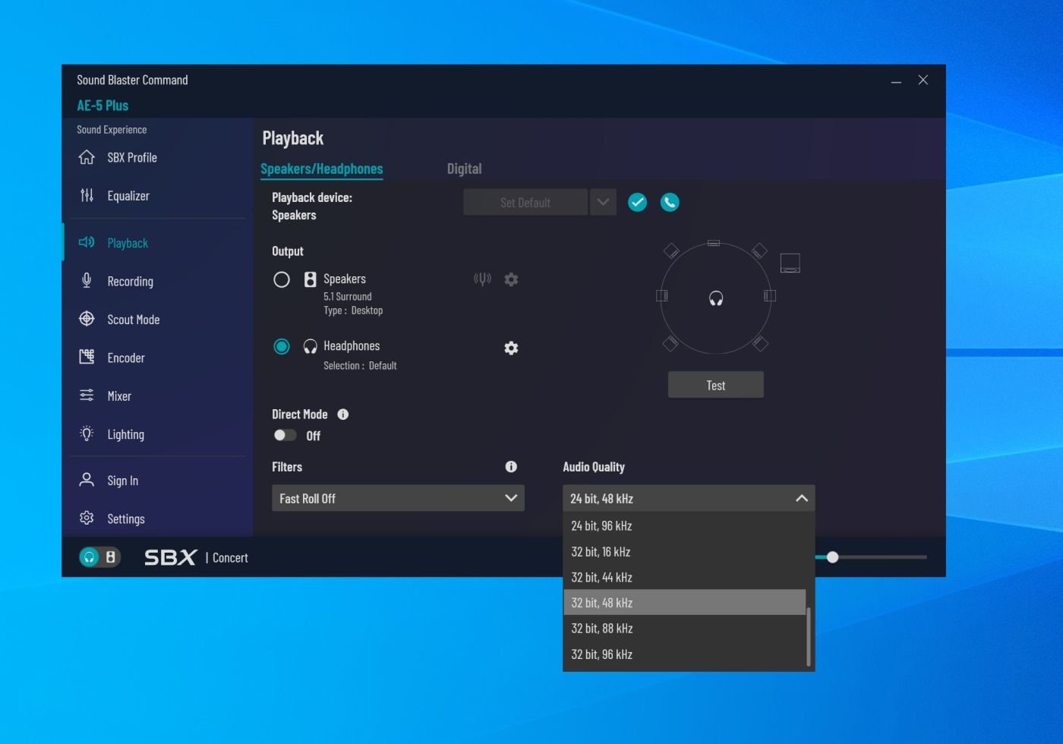
Task: Choose 32 bit, 44 kHz audio quality
Action: [684, 577]
